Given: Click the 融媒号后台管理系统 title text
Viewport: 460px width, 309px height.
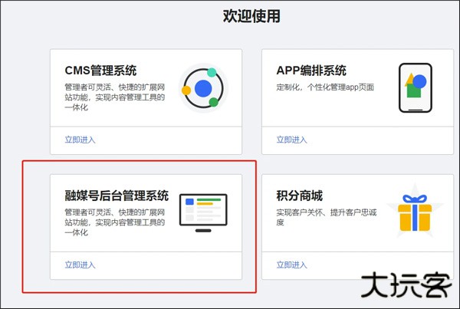Looking at the screenshot, I should (x=117, y=195).
